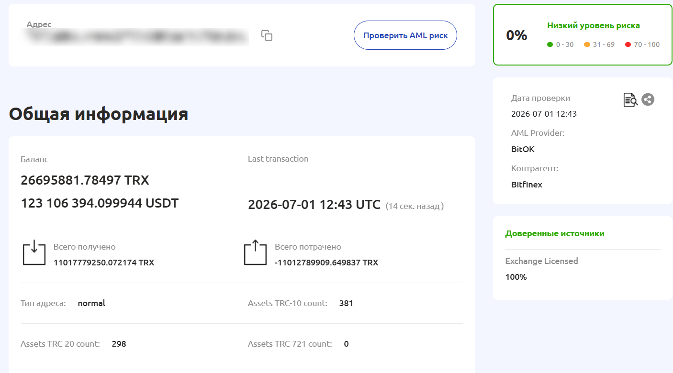Click the Общая информация heading
673x373 pixels.
click(x=99, y=114)
